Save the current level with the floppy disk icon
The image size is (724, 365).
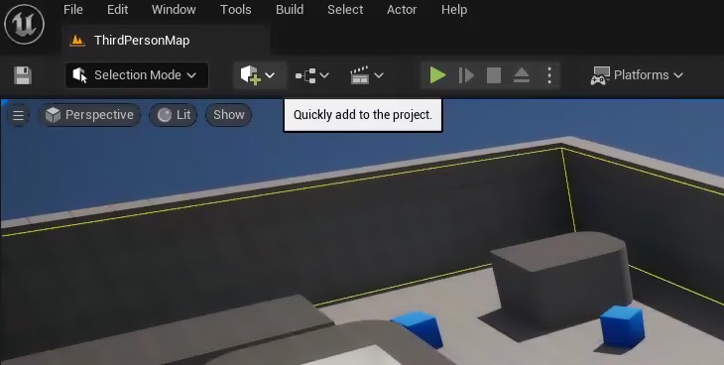click(23, 75)
